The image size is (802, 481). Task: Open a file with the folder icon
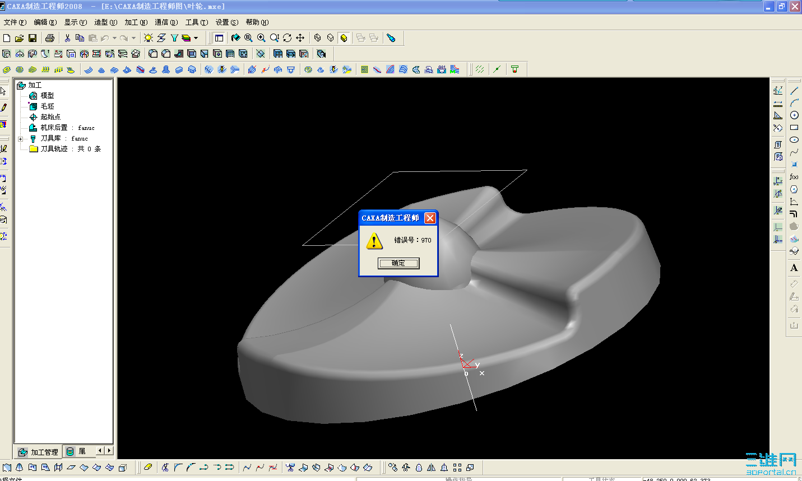pyautogui.click(x=20, y=38)
